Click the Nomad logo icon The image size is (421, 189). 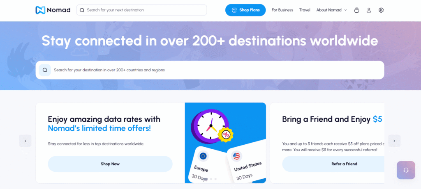40,10
